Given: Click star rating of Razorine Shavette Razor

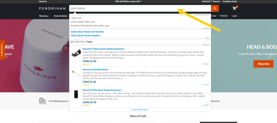Looking at the screenshot, I should 87,85.
